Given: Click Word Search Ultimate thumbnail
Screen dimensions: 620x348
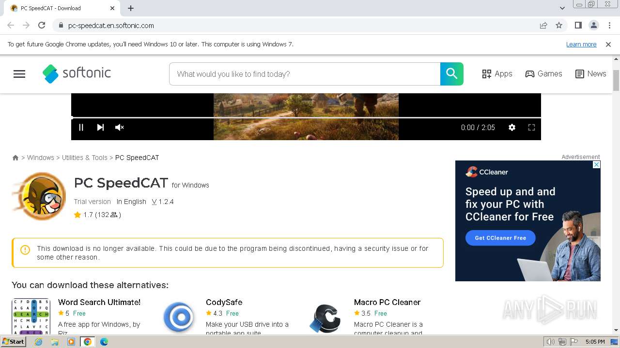Looking at the screenshot, I should click(x=31, y=316).
